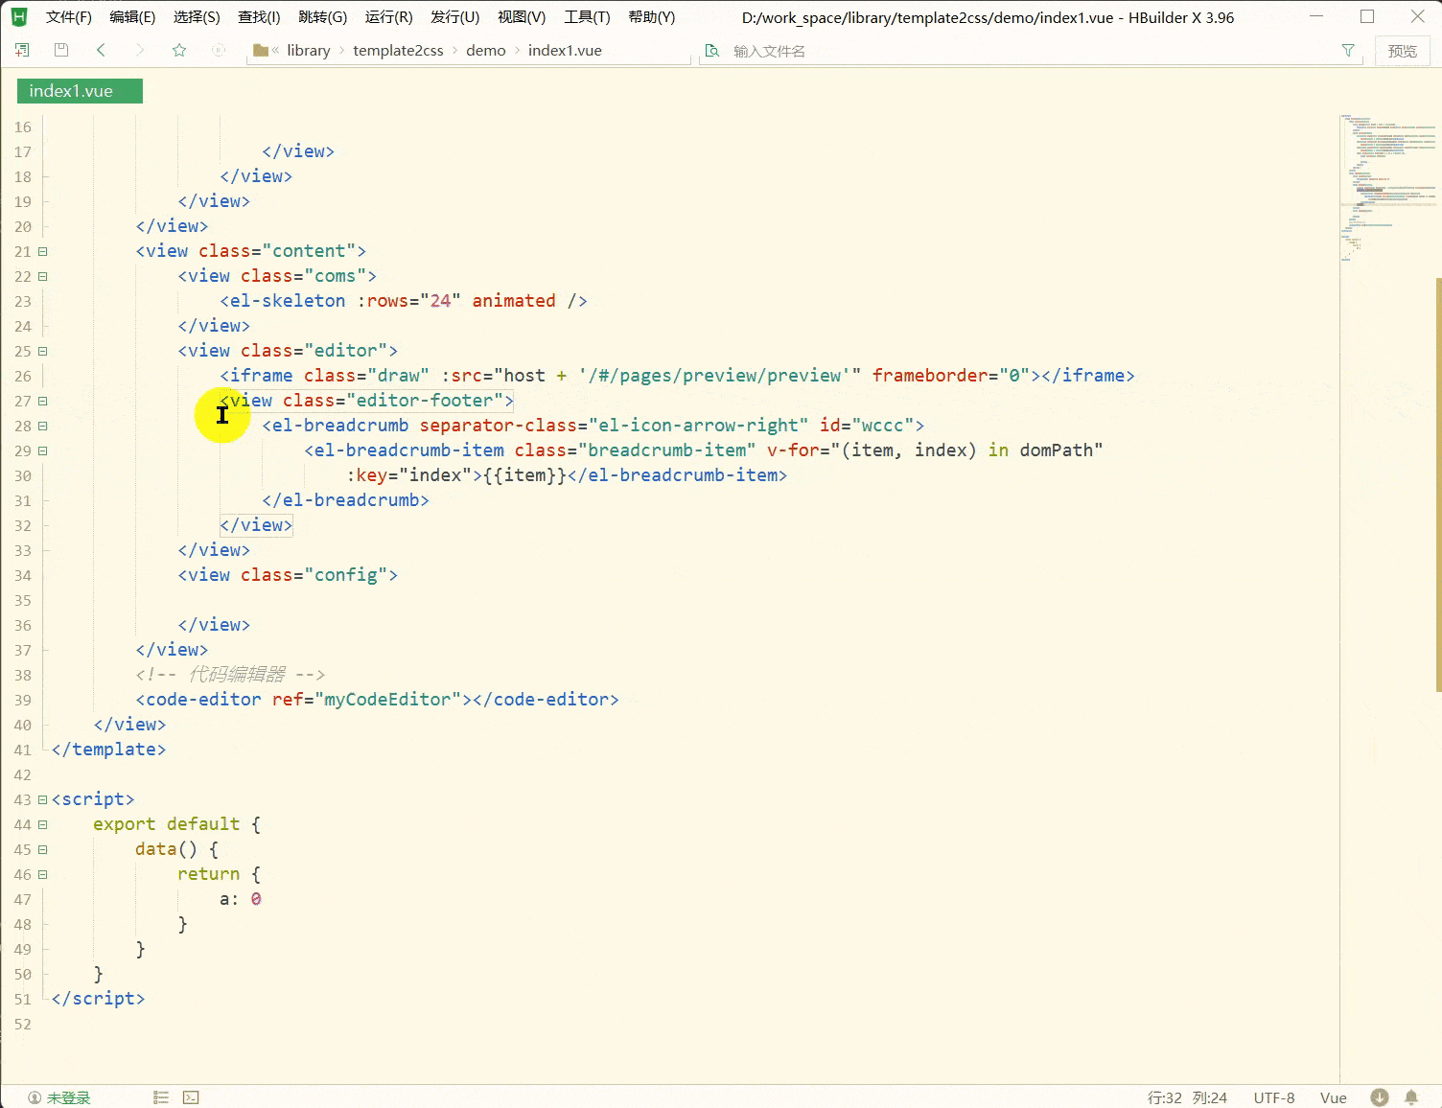The height and width of the screenshot is (1108, 1442).
Task: Open the terminal icon in status bar
Action: [191, 1097]
